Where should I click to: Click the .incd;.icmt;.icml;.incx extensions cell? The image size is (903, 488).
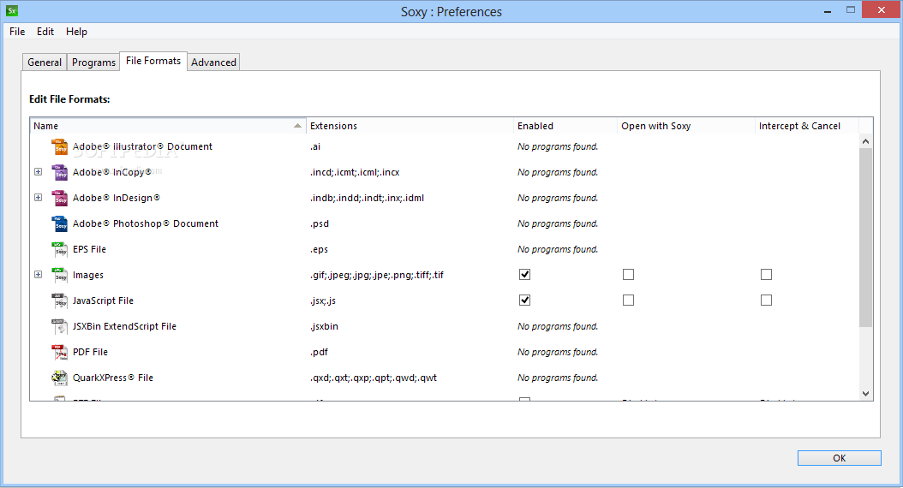click(355, 172)
